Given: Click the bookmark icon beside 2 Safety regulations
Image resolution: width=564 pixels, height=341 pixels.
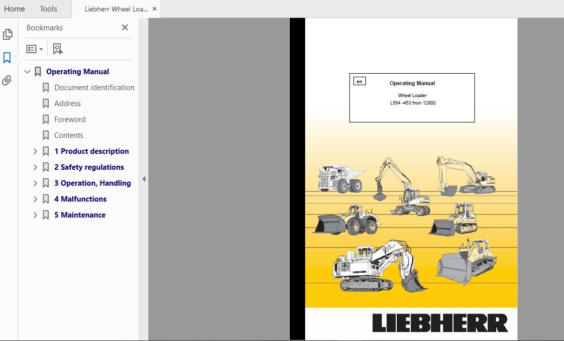Looking at the screenshot, I should click(x=46, y=167).
